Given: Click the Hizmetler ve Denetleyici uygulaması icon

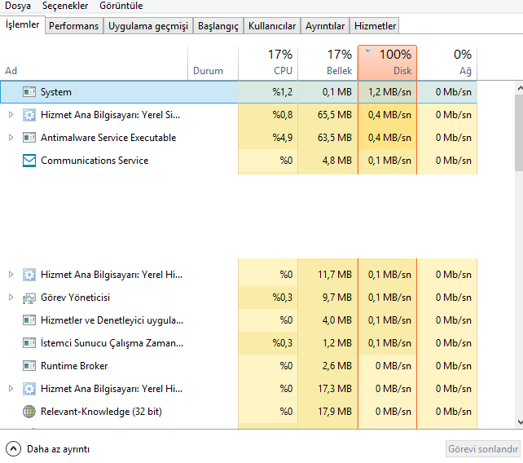Looking at the screenshot, I should coord(29,320).
